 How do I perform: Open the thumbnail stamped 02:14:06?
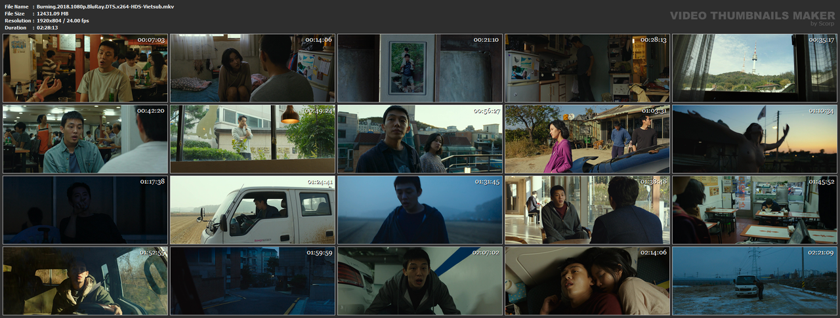point(587,281)
